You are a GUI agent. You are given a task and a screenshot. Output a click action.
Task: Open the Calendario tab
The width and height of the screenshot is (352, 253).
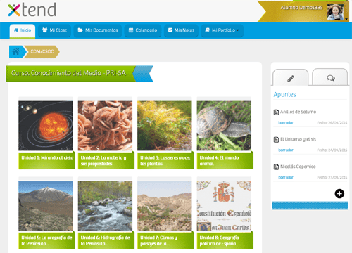pyautogui.click(x=143, y=30)
